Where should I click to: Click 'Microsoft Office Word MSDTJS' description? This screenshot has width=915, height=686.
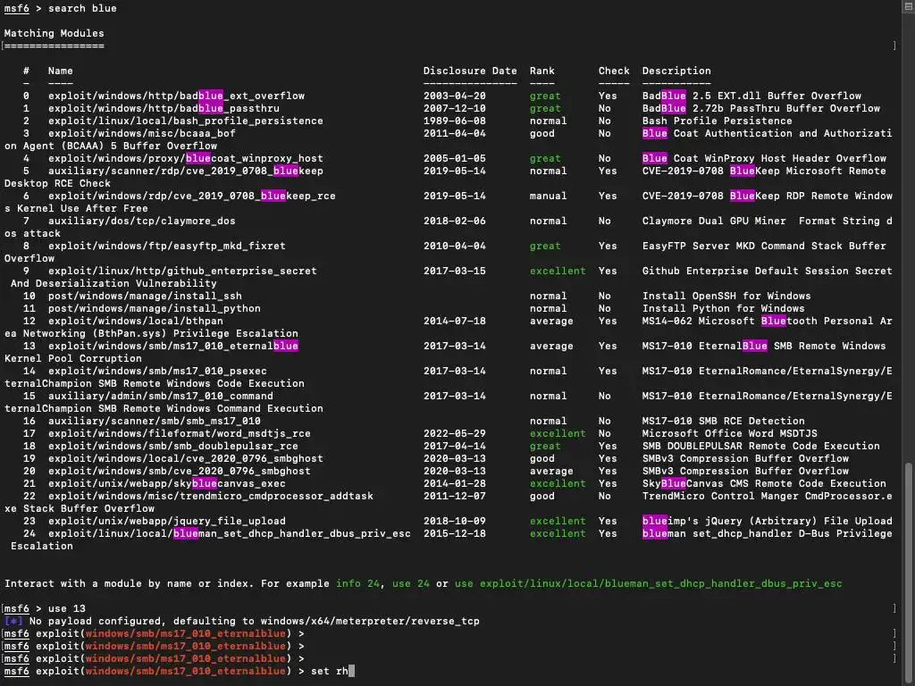click(x=729, y=434)
